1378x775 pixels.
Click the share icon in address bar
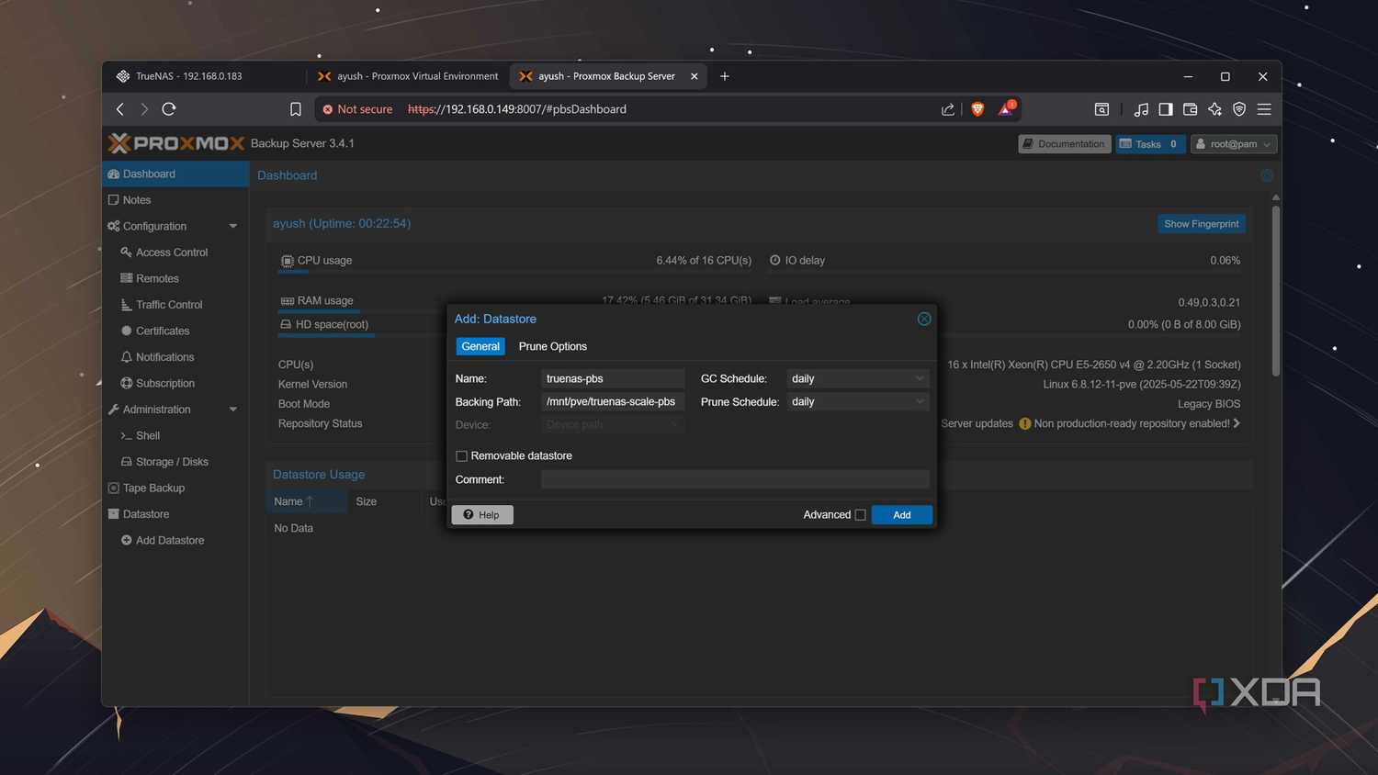click(x=948, y=109)
